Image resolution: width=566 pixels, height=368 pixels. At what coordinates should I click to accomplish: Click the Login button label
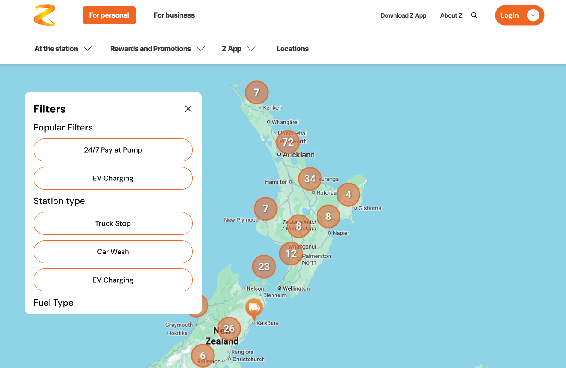point(509,15)
